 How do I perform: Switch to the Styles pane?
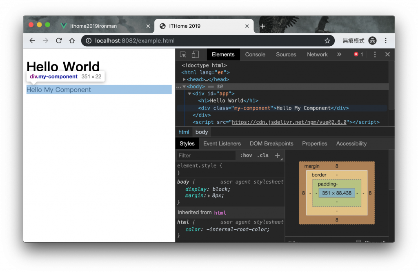(x=187, y=143)
